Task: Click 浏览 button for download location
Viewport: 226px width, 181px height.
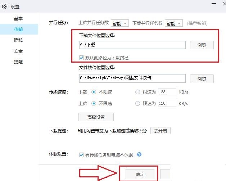Action: click(202, 45)
